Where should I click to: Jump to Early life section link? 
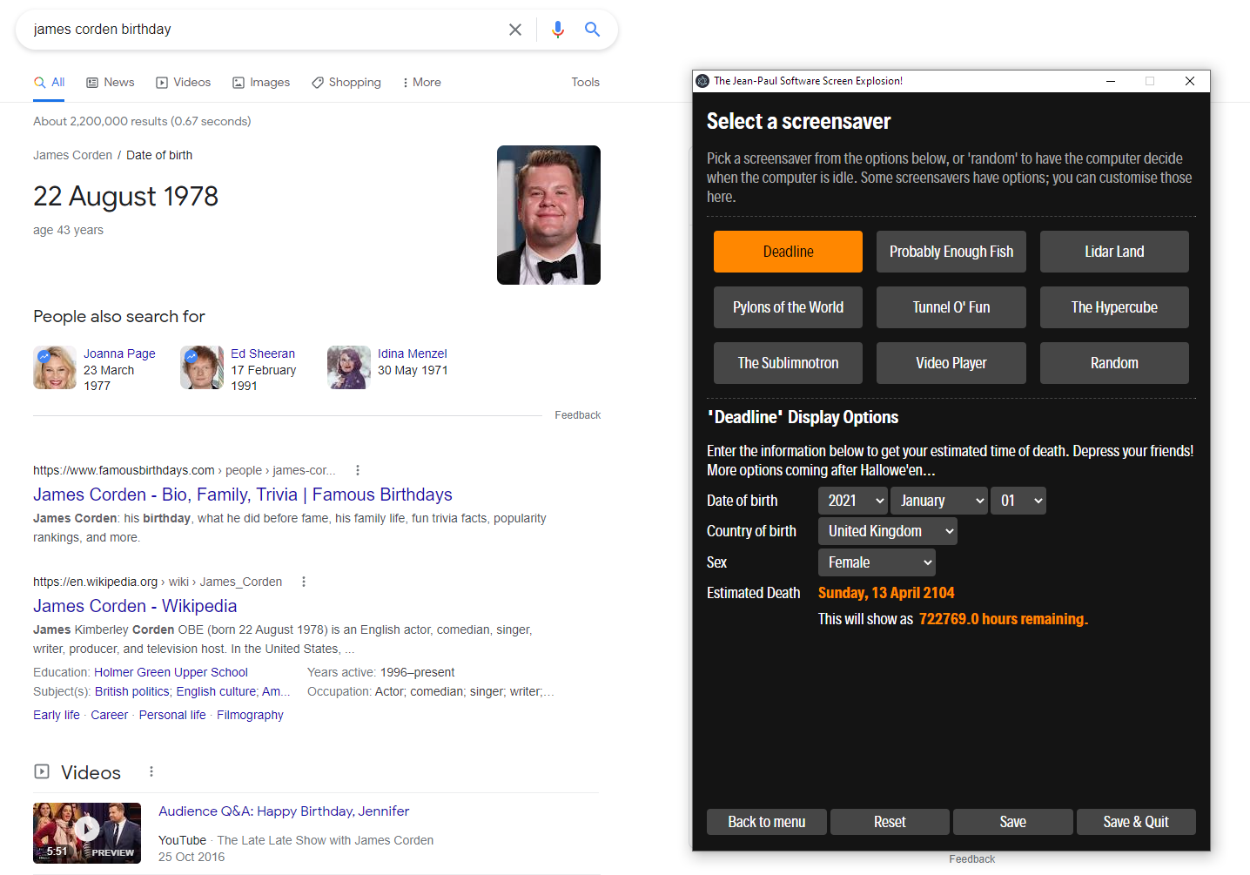click(x=57, y=715)
